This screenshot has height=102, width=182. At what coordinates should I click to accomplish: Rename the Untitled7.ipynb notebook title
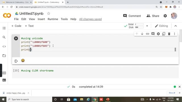pos(31,14)
